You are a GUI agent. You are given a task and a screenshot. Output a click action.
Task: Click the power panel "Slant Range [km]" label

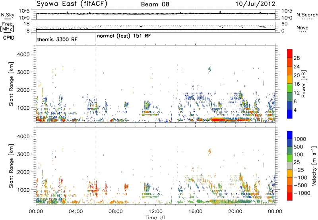(11, 84)
